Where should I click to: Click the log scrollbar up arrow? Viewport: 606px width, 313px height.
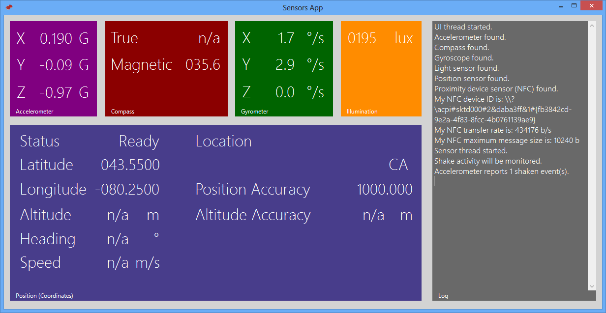[x=592, y=26]
